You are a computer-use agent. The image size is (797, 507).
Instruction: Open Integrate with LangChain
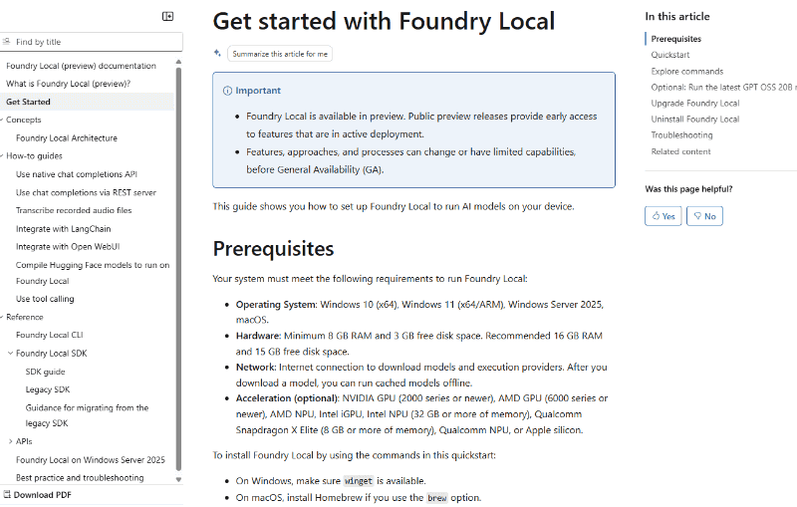[x=63, y=229]
